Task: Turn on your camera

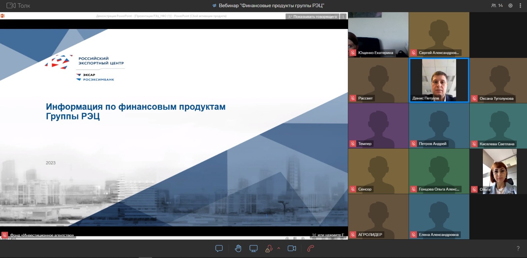Action: coord(292,248)
